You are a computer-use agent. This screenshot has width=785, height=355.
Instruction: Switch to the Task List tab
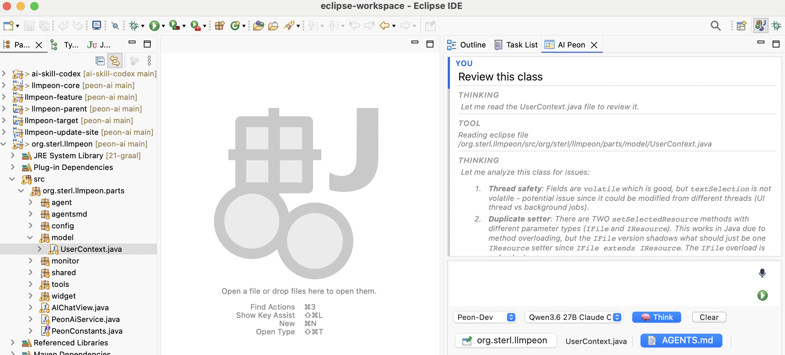516,45
